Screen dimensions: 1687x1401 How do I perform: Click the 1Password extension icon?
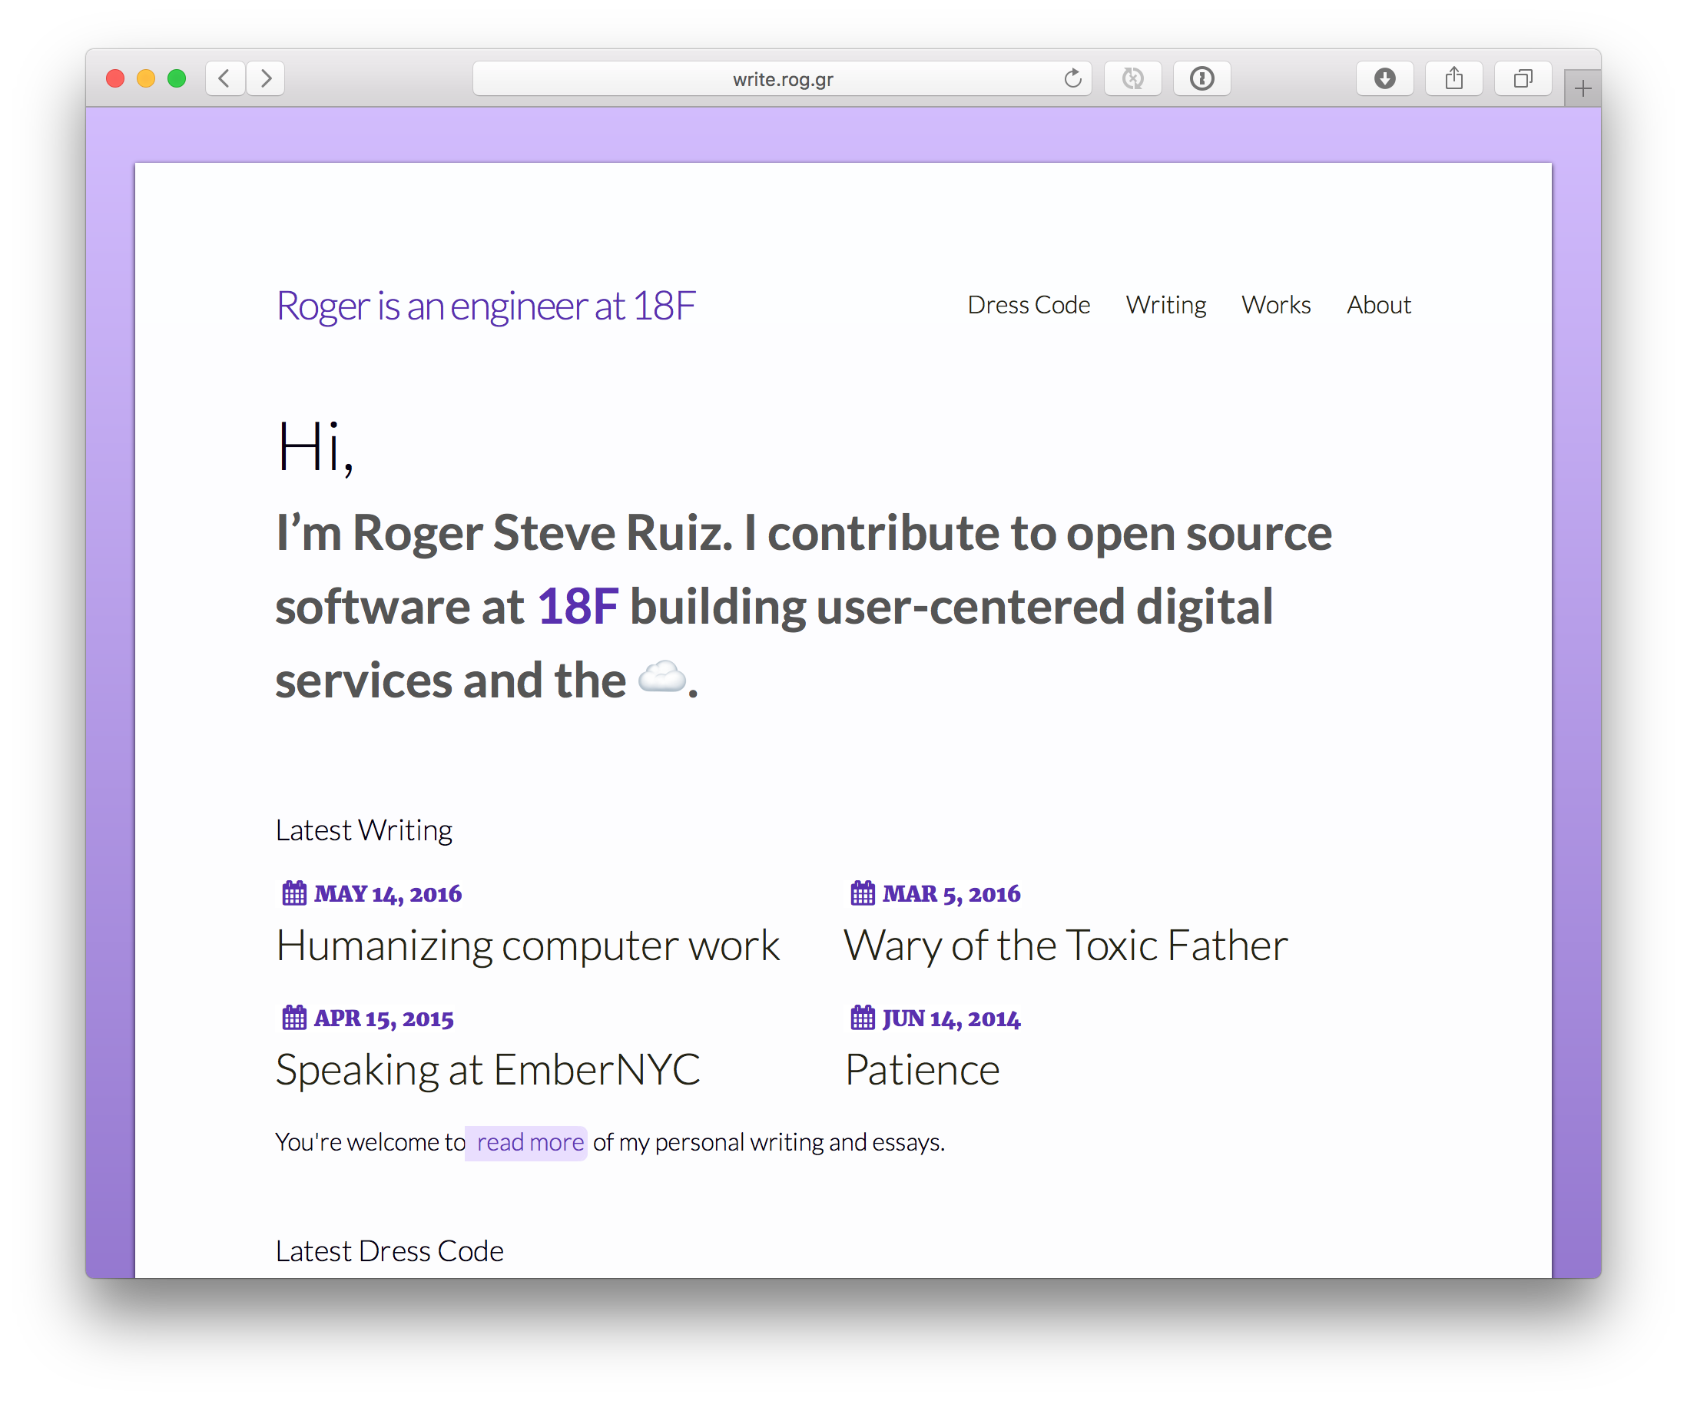coord(1201,78)
